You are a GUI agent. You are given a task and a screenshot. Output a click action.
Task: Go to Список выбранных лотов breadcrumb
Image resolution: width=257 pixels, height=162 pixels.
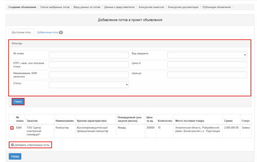pyautogui.click(x=55, y=7)
